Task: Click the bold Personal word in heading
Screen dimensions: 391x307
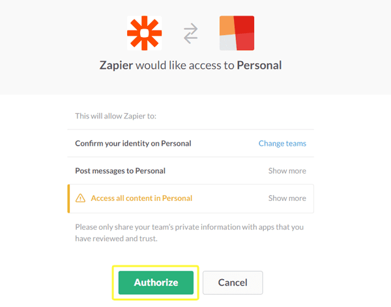Action: click(x=259, y=65)
